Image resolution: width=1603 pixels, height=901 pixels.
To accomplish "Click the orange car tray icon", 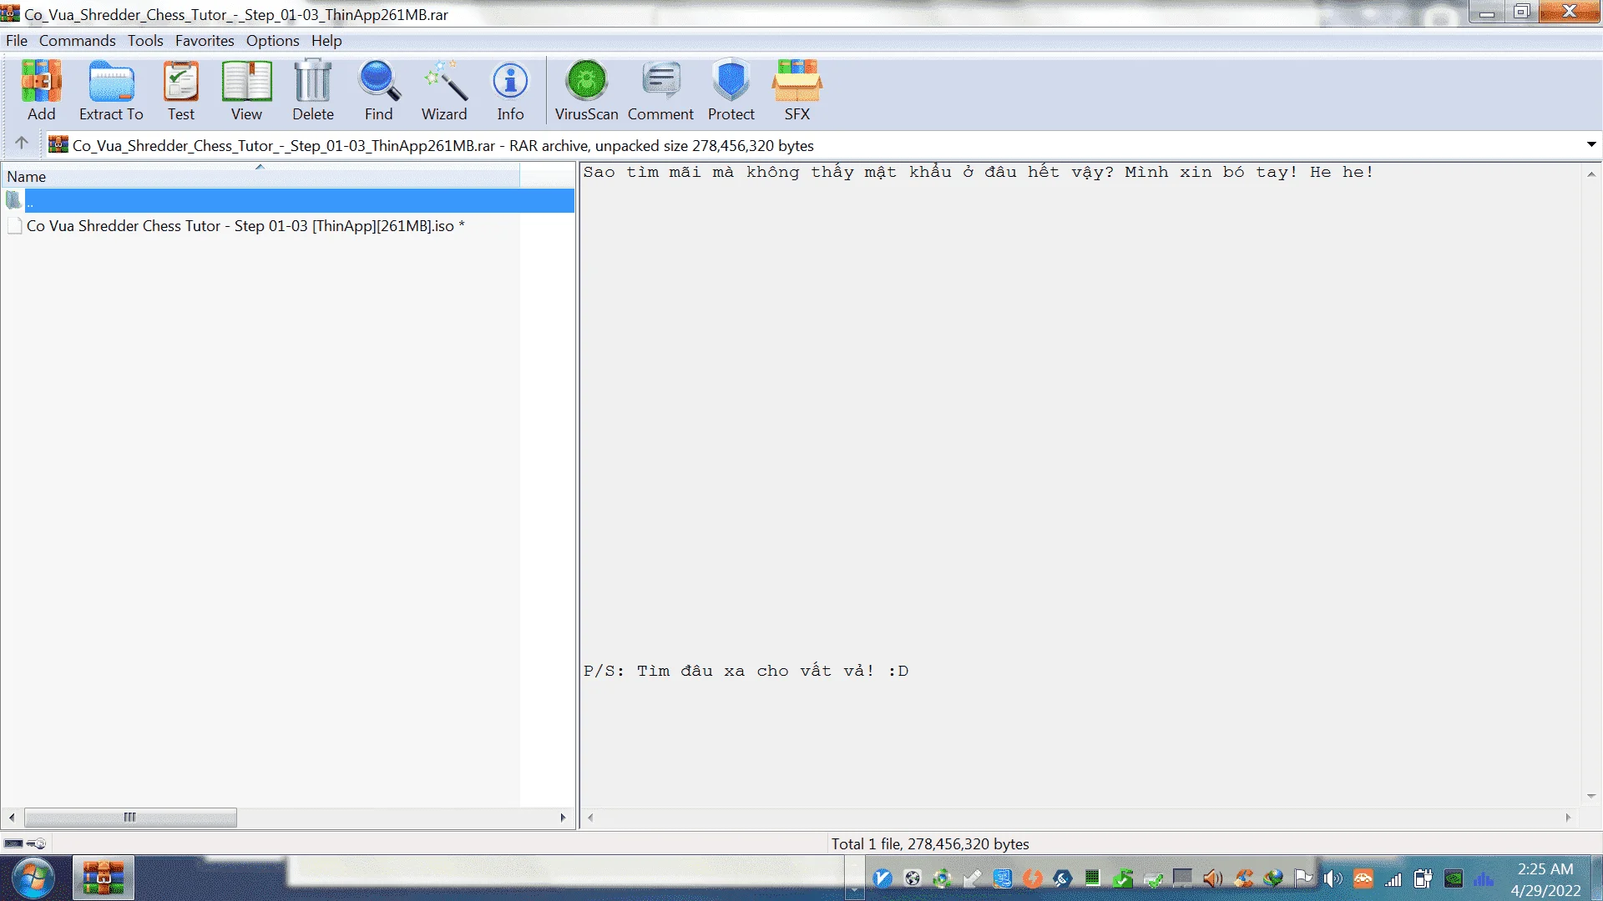I will (1363, 878).
